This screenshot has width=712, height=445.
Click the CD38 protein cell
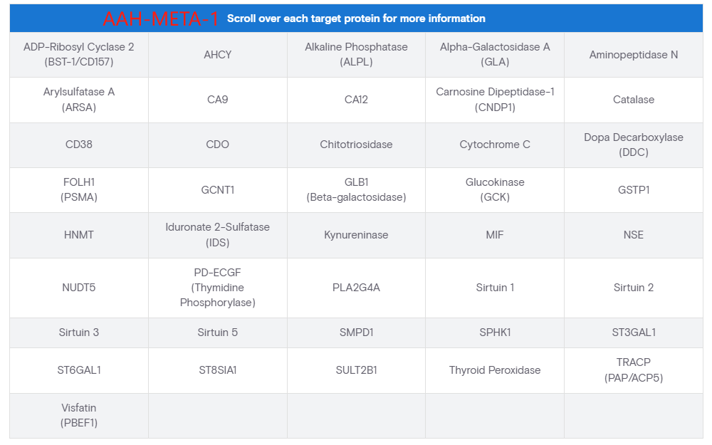tap(79, 145)
